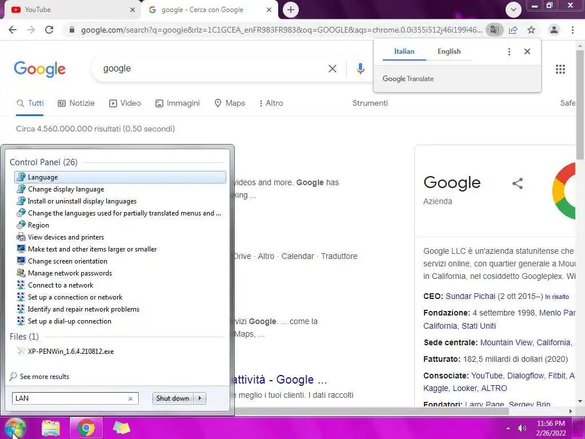Open Change display language result
Screen dimensions: 585x439
point(120,189)
